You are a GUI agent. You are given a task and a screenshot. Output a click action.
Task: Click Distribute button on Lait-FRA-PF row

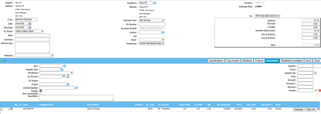pyautogui.click(x=299, y=110)
